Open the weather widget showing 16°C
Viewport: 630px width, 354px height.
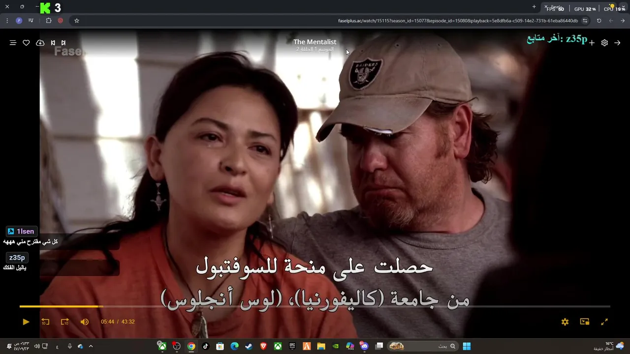point(609,346)
